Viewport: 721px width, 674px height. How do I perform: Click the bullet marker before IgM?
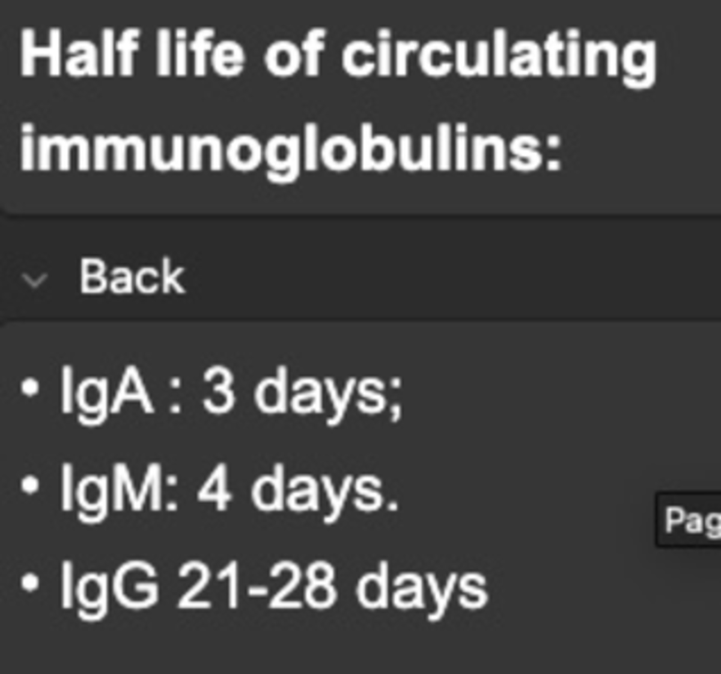point(29,485)
